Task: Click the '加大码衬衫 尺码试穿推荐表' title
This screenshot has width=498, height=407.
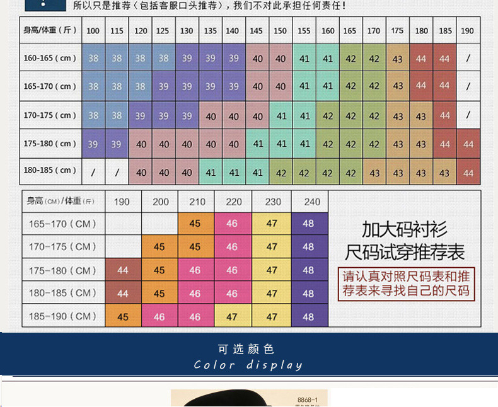Action: tap(405, 241)
